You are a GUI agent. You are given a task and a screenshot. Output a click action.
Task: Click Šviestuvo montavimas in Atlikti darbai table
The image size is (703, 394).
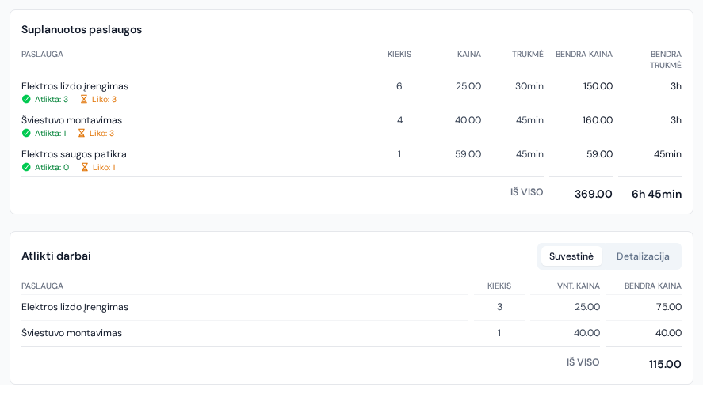click(x=72, y=333)
